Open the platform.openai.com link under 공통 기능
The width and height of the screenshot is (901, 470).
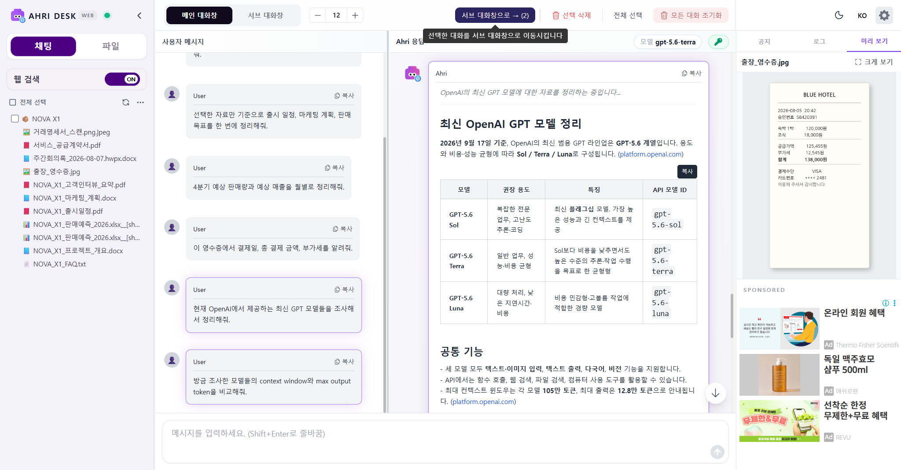[483, 401]
